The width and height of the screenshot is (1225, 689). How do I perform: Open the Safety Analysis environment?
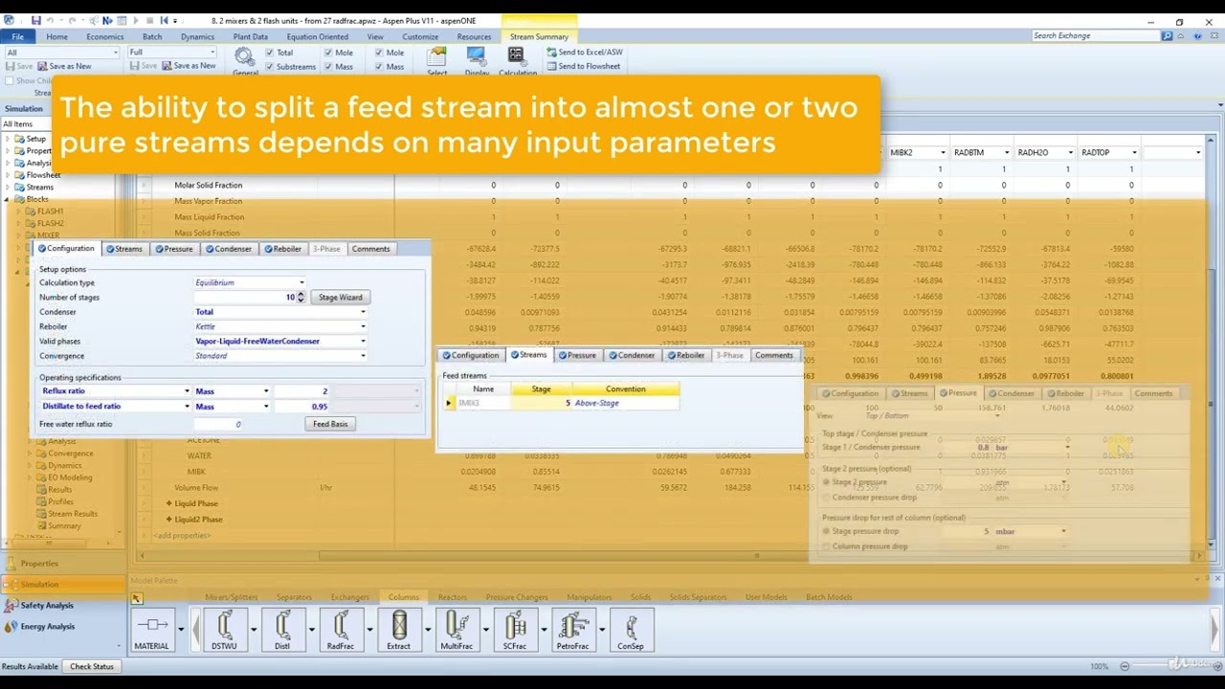click(x=47, y=606)
